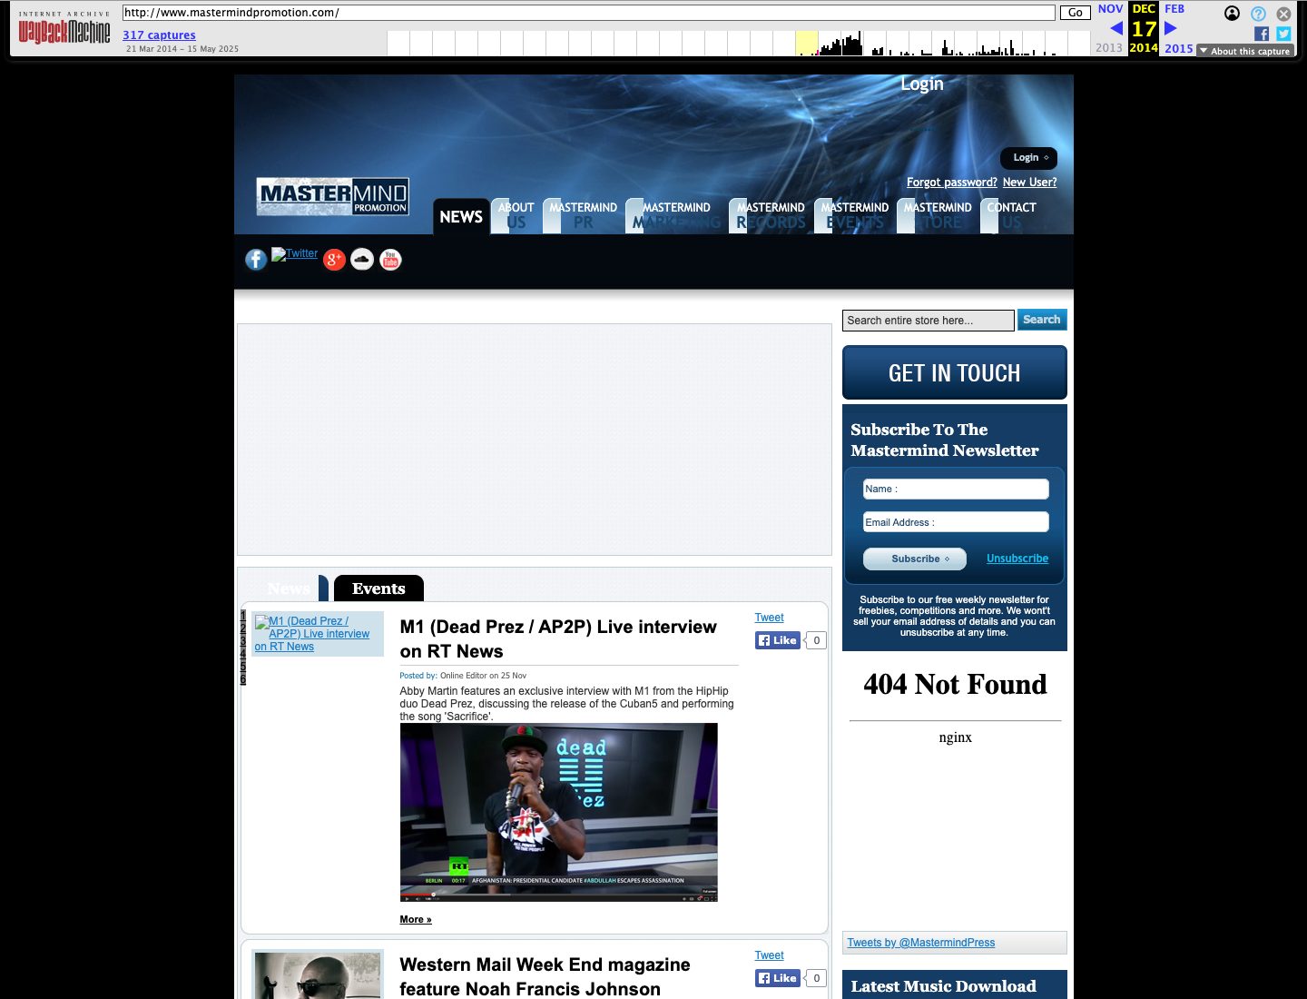Open the Forgot password link
The width and height of the screenshot is (1307, 999).
coord(951,183)
